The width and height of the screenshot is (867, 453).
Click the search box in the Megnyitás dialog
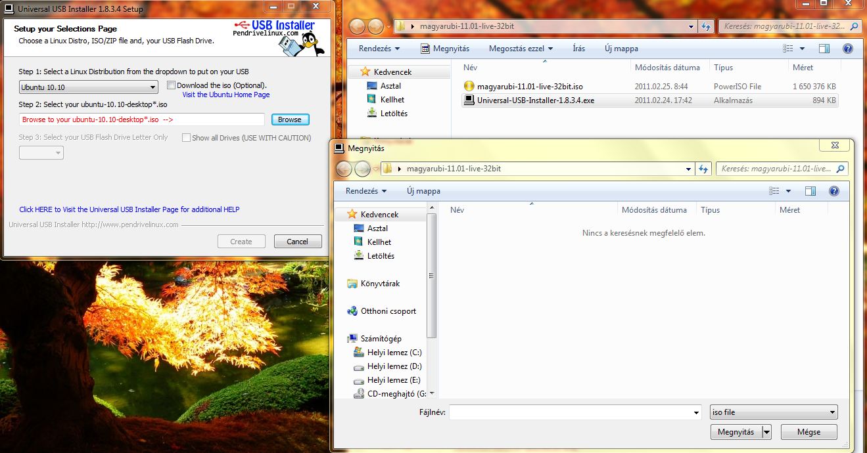pos(782,169)
